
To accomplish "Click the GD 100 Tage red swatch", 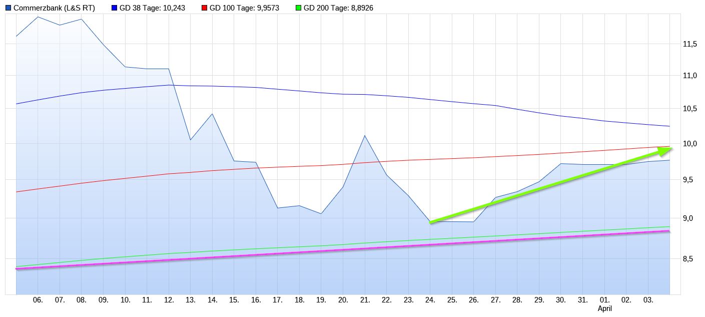I will pos(205,8).
